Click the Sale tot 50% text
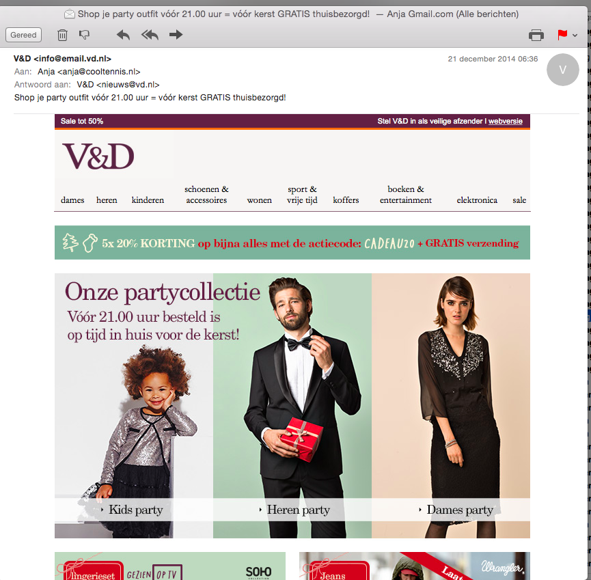This screenshot has height=580, width=591. coord(82,122)
